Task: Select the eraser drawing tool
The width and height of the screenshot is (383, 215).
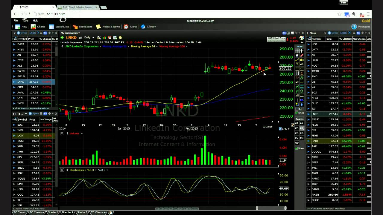Action: (302, 55)
